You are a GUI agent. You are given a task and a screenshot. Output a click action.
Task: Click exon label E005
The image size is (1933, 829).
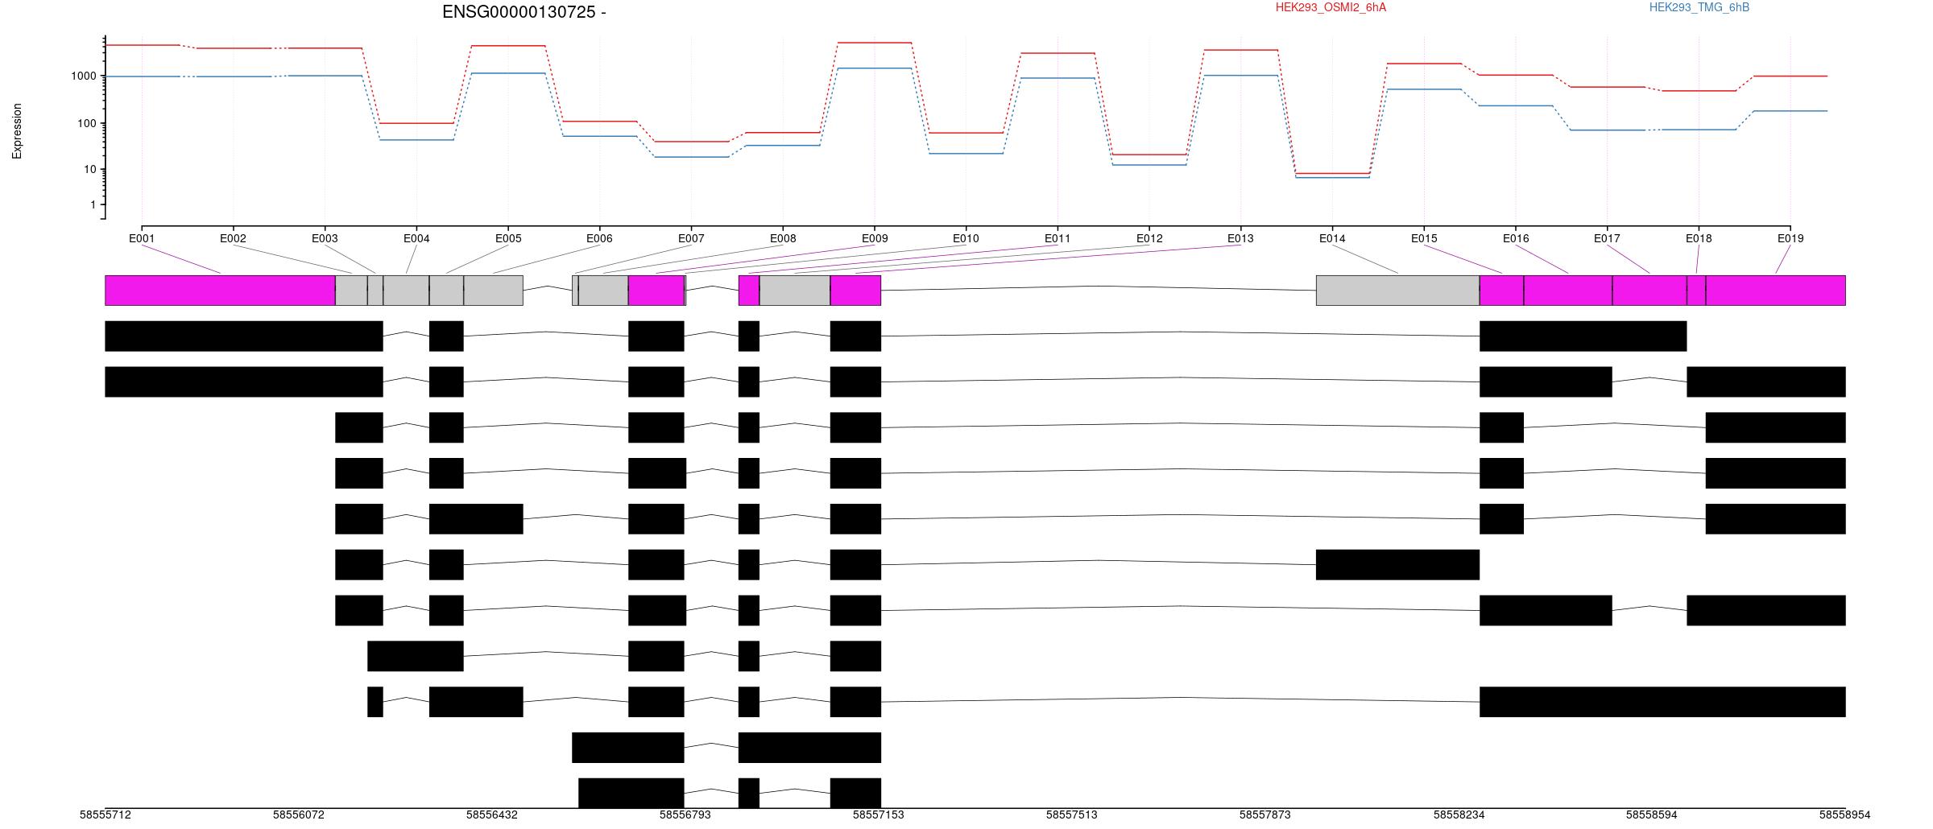[x=508, y=238]
